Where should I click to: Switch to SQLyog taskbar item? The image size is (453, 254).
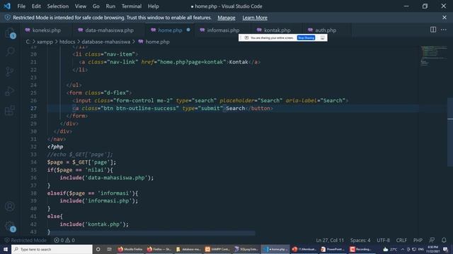pos(246,249)
